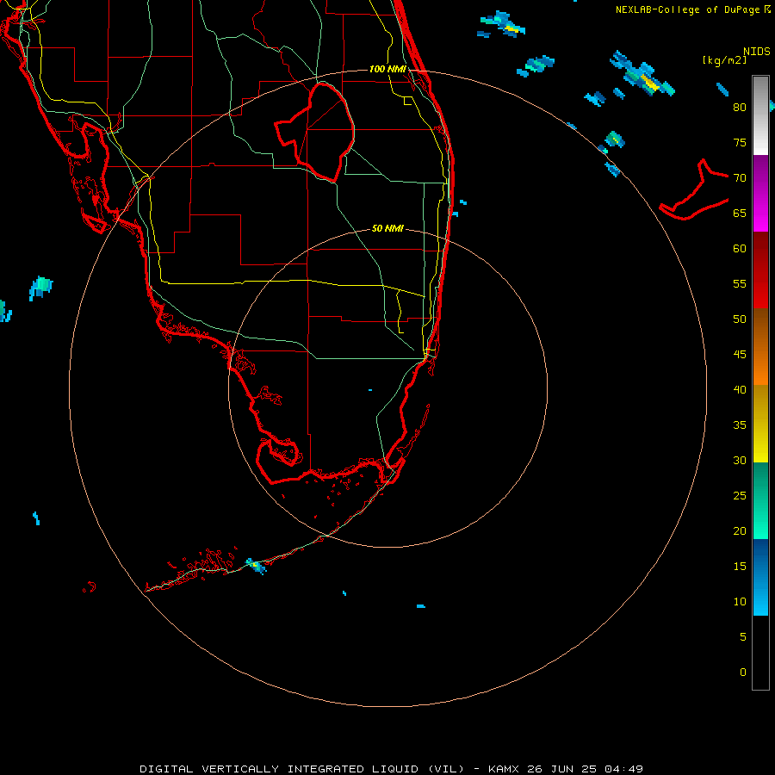Pick the green segment of the color bar

point(760,500)
